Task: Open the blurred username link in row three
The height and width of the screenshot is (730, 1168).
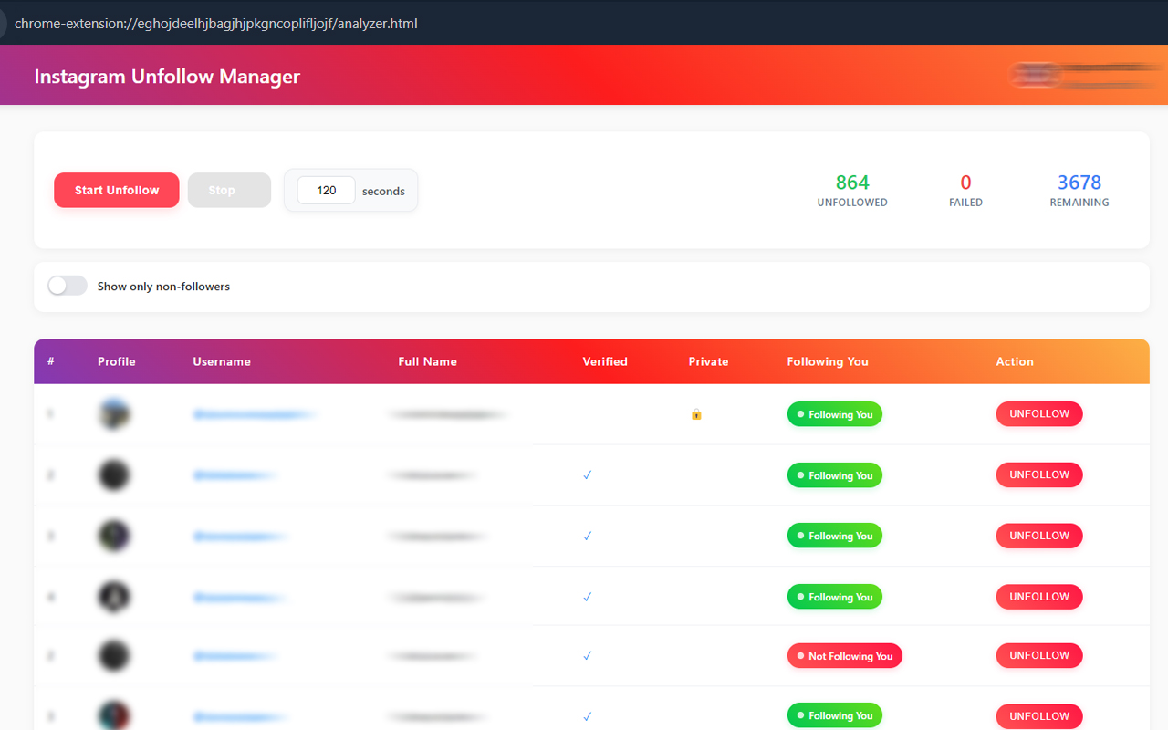Action: click(237, 537)
